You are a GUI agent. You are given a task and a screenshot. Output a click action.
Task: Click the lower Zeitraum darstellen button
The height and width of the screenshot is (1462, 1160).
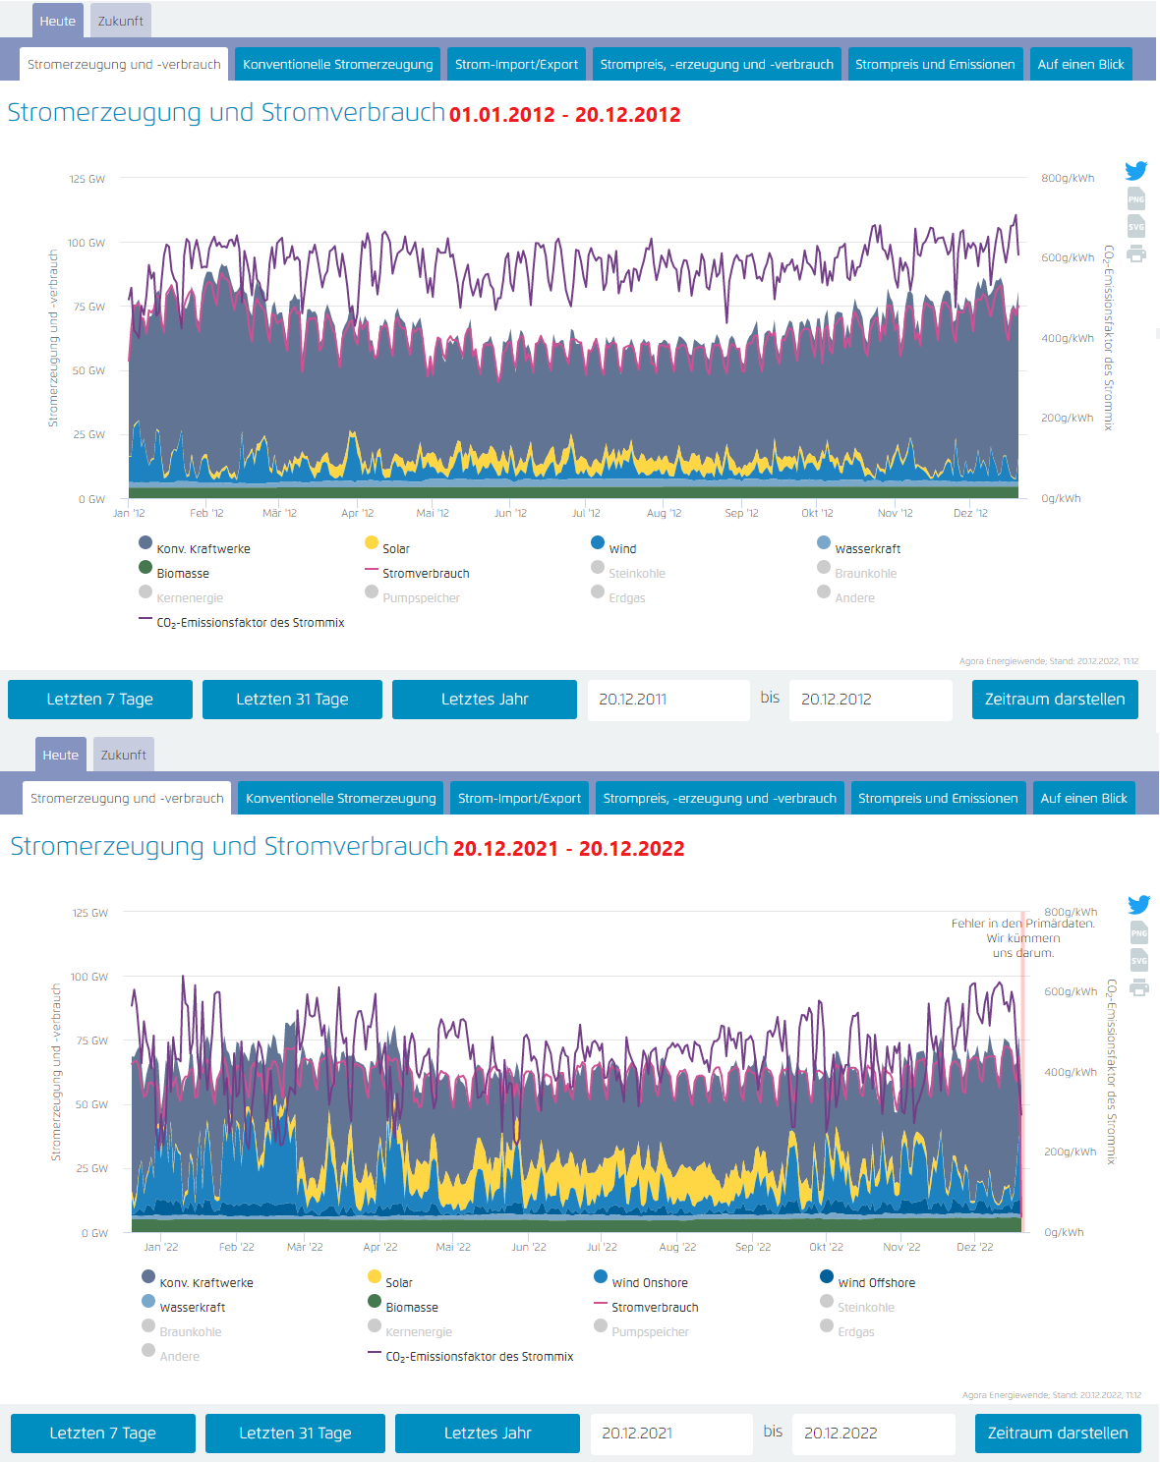pyautogui.click(x=1058, y=1433)
